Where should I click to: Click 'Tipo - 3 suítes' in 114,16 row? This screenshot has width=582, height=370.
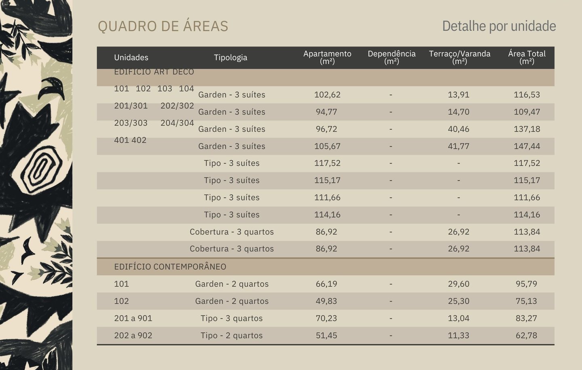232,215
